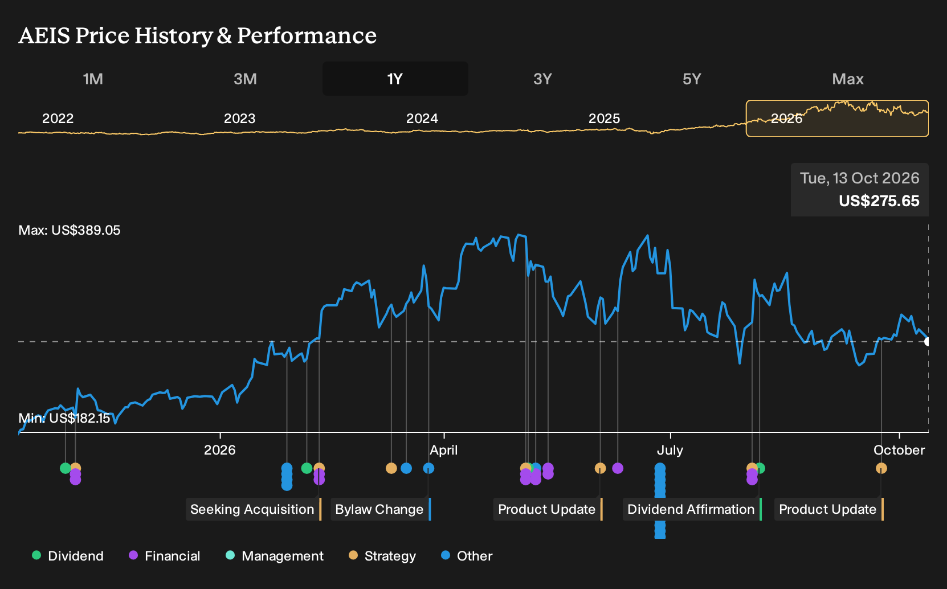This screenshot has width=947, height=589.
Task: Click the green Dividend dot above Dividend Affirmation
Action: (761, 468)
